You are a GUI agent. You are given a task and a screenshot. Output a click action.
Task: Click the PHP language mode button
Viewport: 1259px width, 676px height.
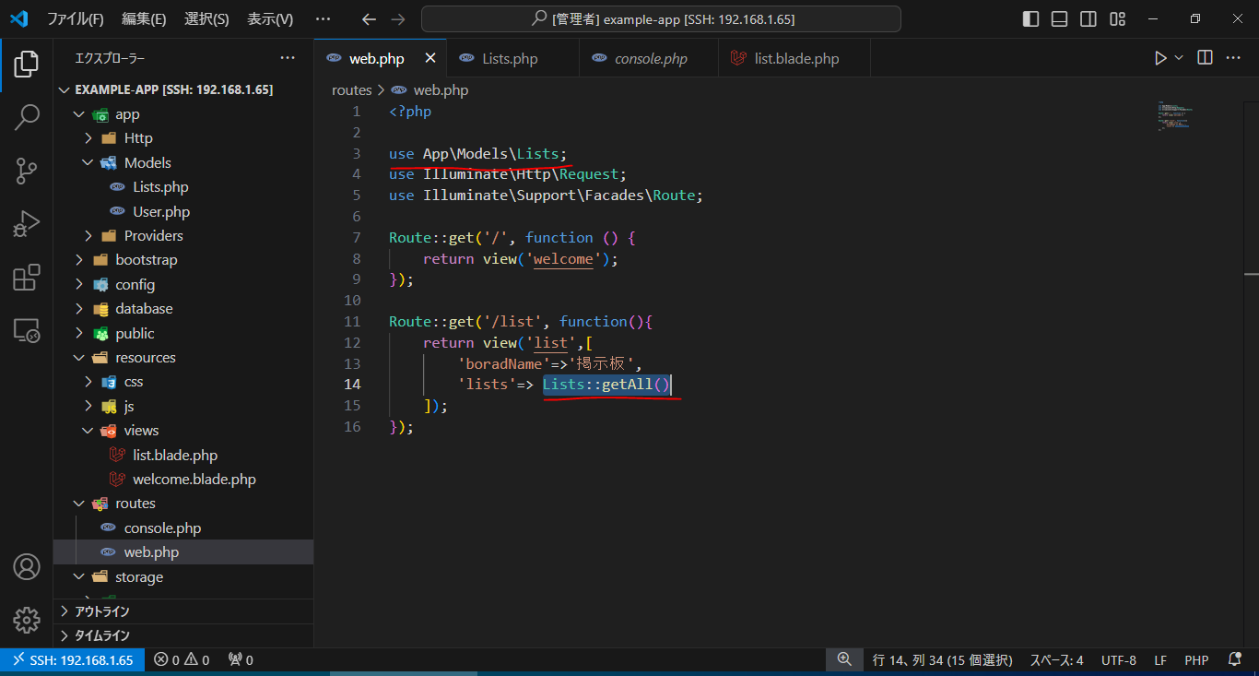coord(1196,660)
